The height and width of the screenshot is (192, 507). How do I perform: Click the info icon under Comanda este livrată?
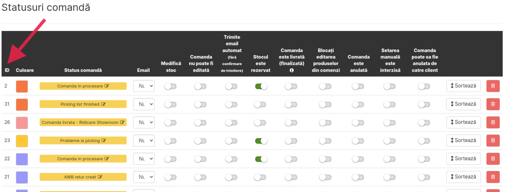pos(292,70)
